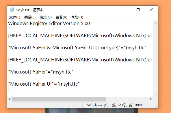Click the "Microsoft YaHei & Microsoft YaHei UI (TrueType)" line

[x=77, y=48]
